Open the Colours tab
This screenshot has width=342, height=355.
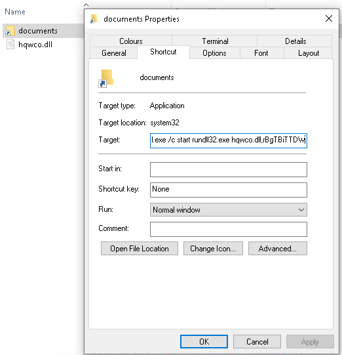click(131, 41)
